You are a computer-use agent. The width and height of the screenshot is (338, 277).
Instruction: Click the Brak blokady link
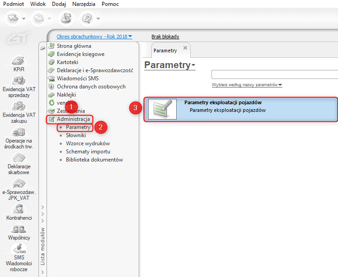165,37
